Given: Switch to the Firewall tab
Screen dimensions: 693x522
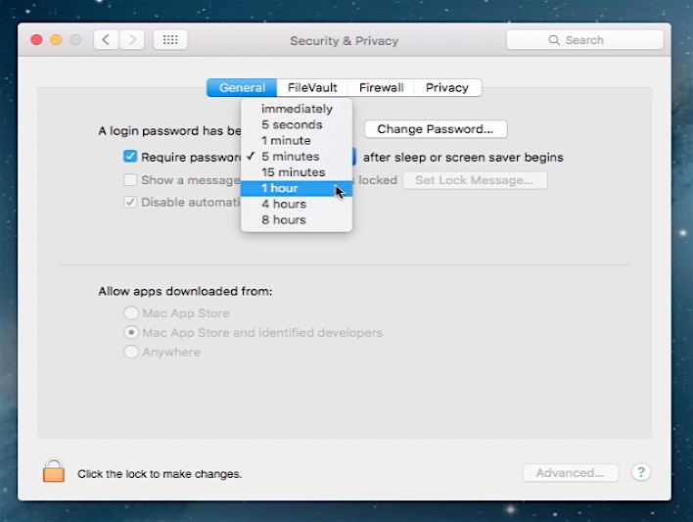Looking at the screenshot, I should coord(382,87).
